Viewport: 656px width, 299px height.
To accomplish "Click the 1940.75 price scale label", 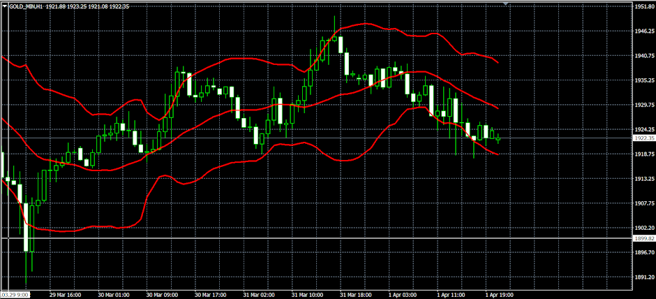I will 645,56.
